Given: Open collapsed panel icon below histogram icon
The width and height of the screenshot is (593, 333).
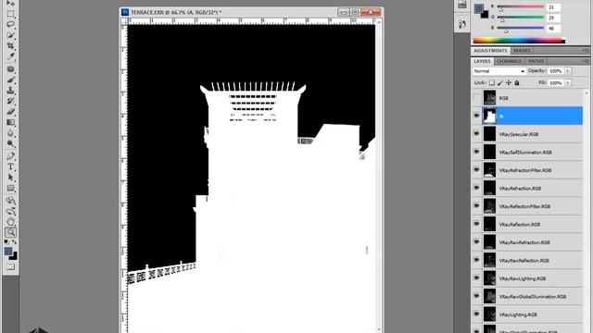Looking at the screenshot, I should click(x=461, y=25).
